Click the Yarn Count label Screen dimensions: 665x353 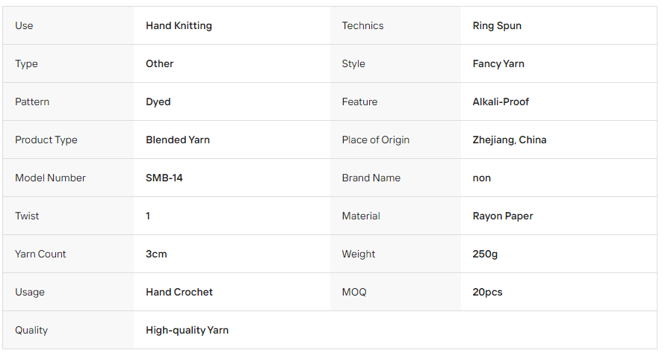click(40, 254)
